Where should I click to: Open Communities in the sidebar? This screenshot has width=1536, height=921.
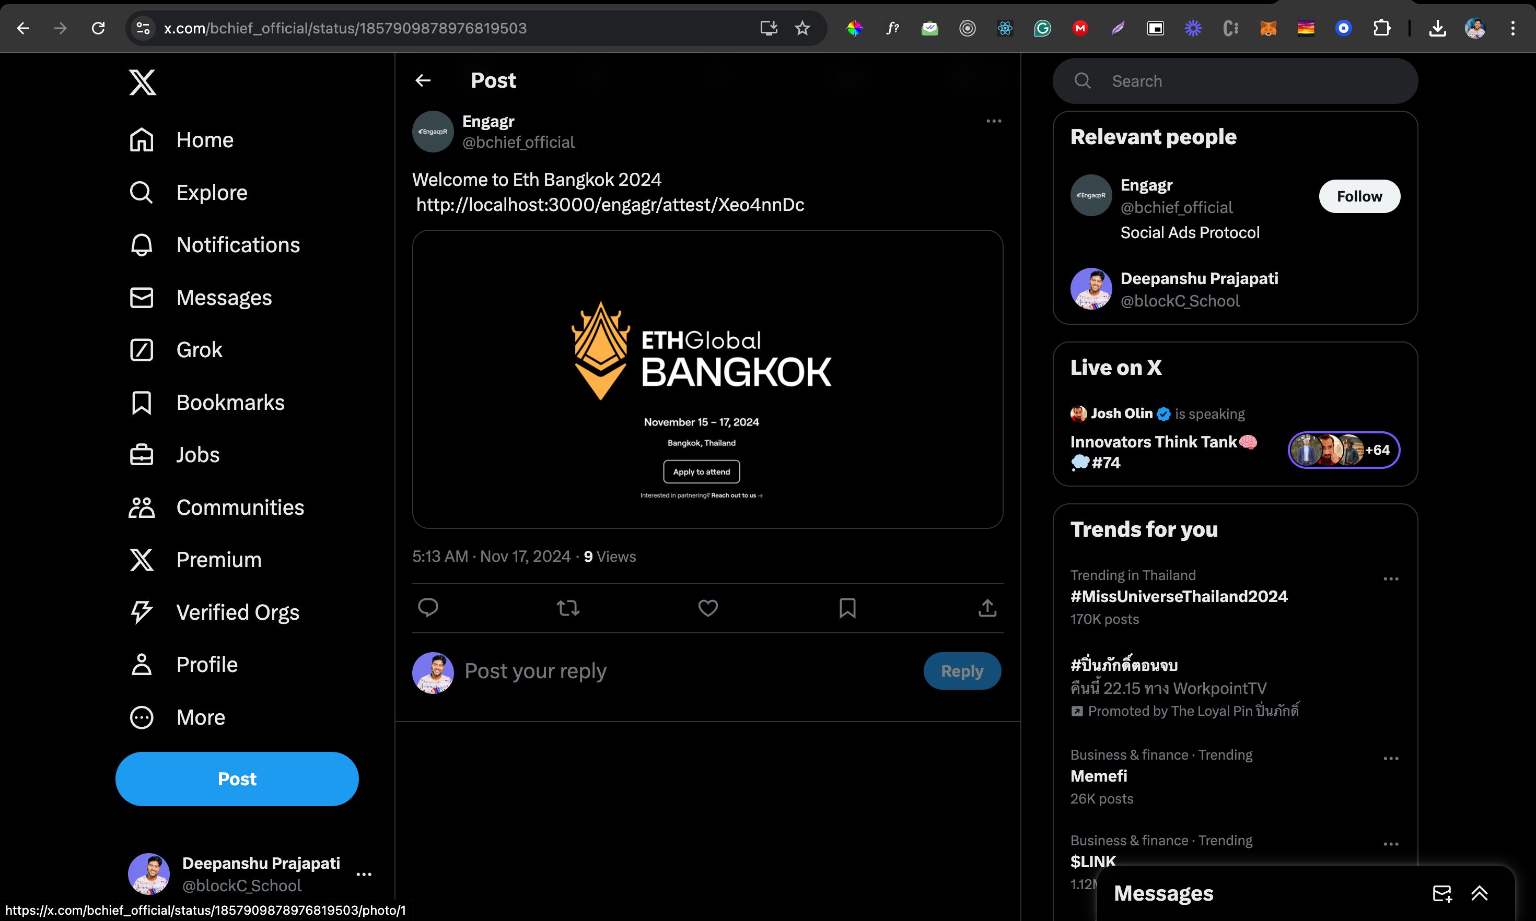tap(217, 507)
